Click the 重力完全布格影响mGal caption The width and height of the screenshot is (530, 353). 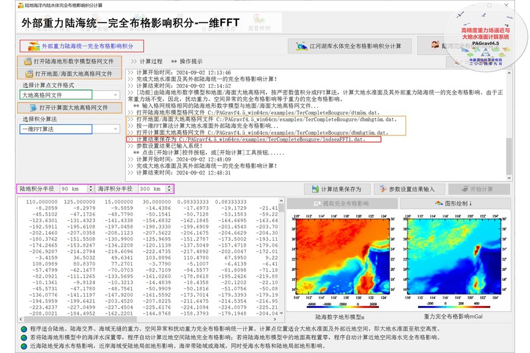pyautogui.click(x=453, y=317)
